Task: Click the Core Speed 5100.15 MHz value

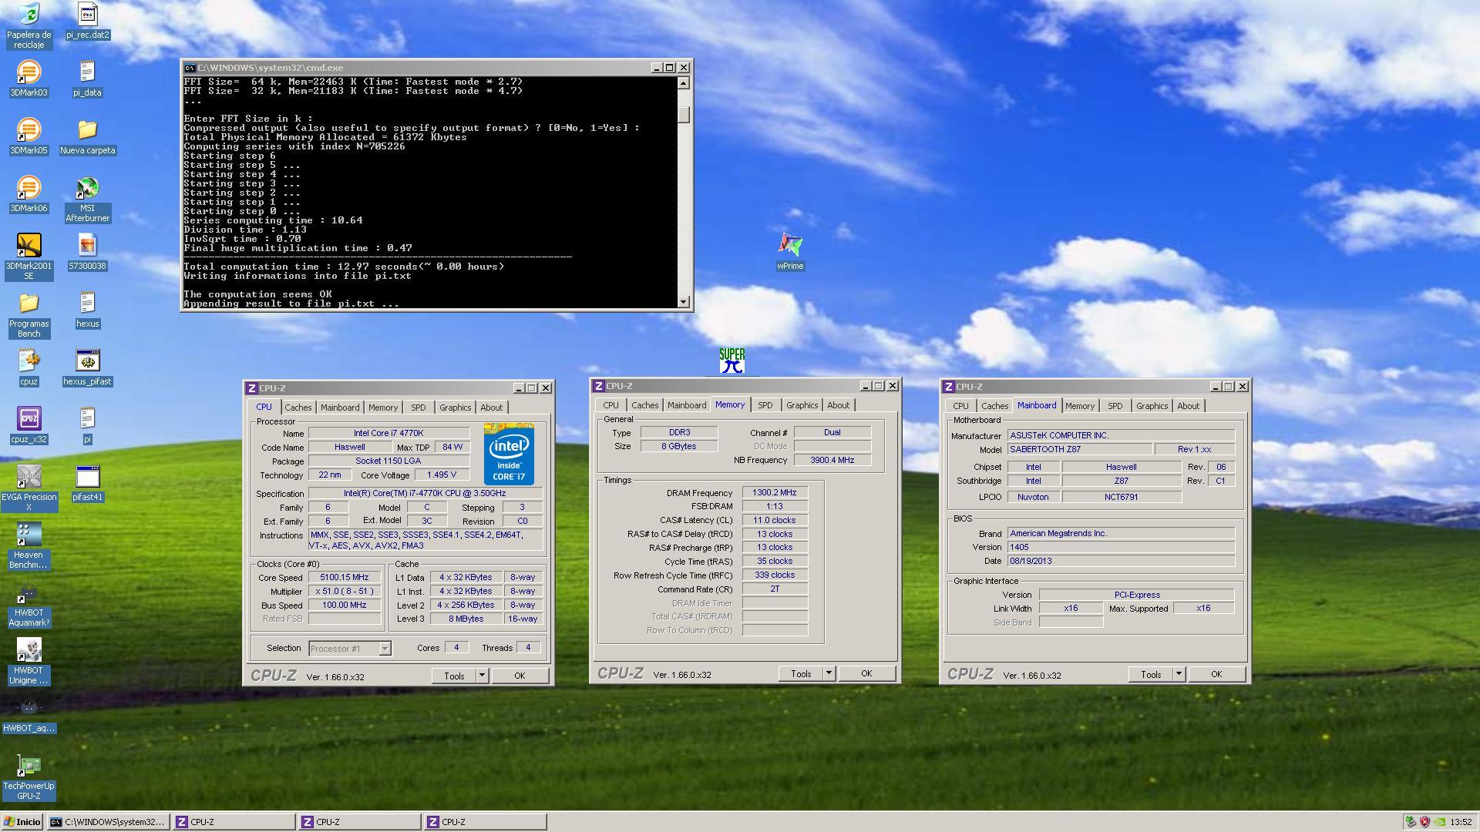Action: [345, 577]
